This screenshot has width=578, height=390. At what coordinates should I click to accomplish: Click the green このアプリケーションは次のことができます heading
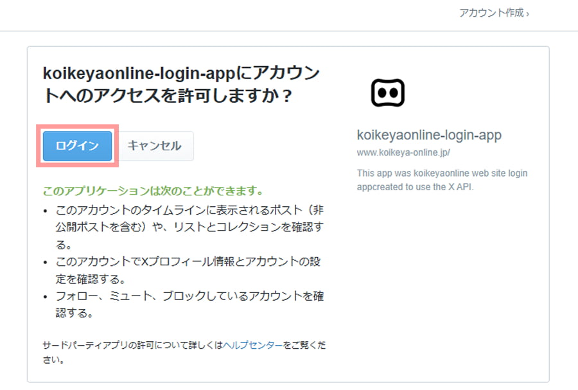(x=153, y=191)
